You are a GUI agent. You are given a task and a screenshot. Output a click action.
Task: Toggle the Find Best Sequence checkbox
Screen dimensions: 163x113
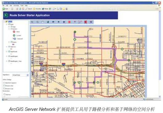[x=4, y=83]
